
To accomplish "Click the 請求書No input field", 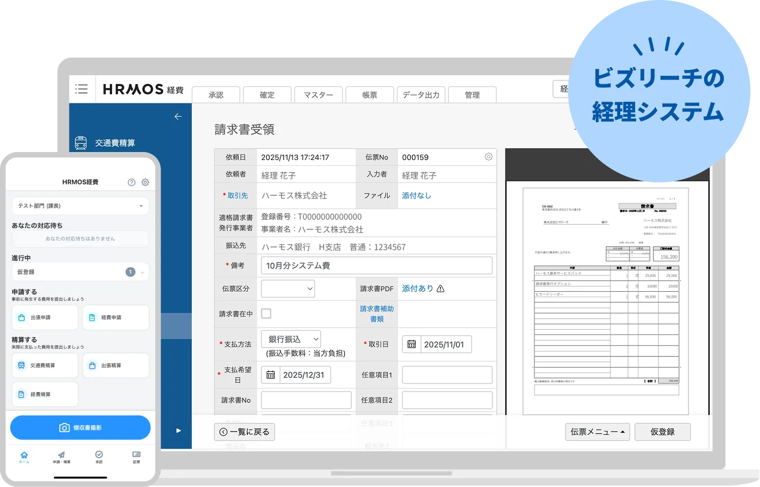I will click(x=306, y=400).
